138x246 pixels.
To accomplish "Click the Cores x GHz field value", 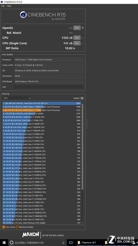I will click(49, 65).
